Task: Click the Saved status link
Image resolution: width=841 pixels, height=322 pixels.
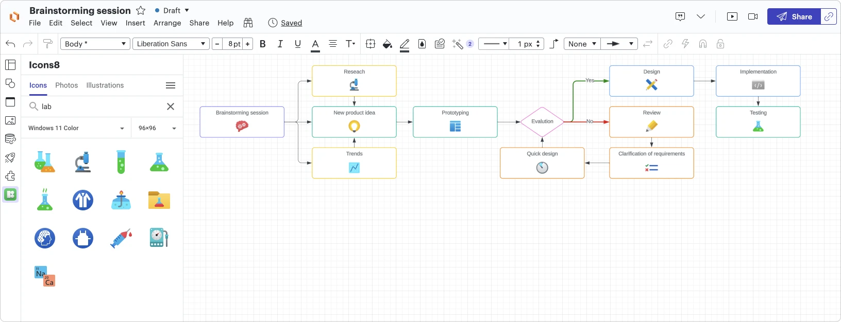Action: coord(291,23)
